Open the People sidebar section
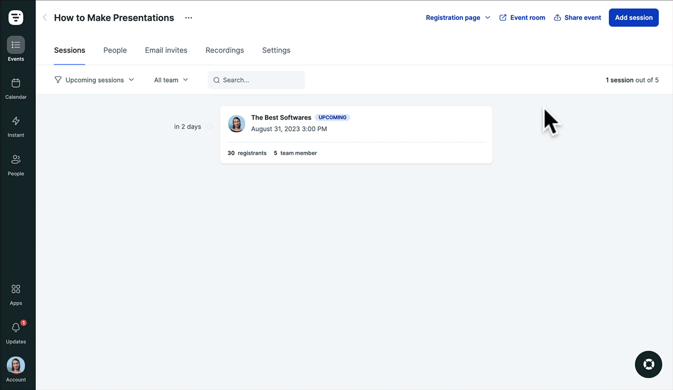Screen dimensions: 673x390 click(x=16, y=165)
